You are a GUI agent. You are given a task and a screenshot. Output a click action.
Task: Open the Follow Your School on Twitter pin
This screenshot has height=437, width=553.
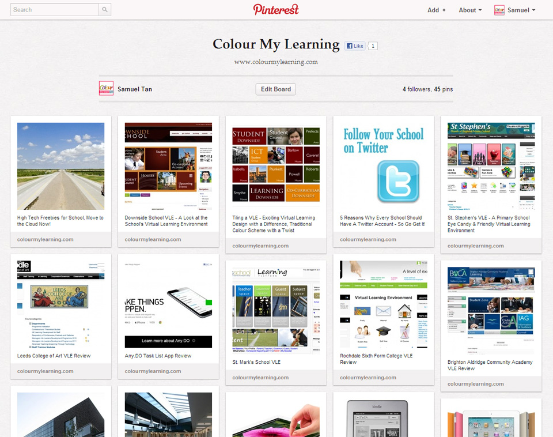pyautogui.click(x=384, y=166)
